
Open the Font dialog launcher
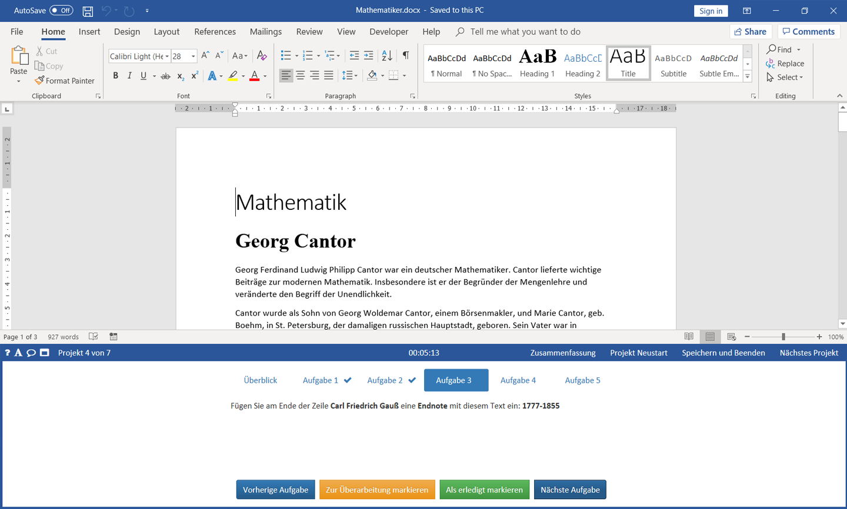[x=269, y=96]
